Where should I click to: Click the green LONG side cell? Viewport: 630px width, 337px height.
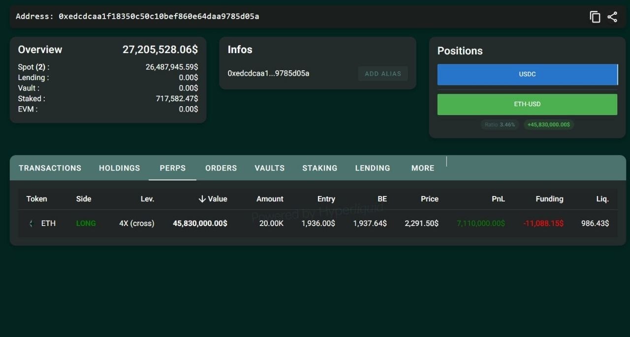coord(86,224)
